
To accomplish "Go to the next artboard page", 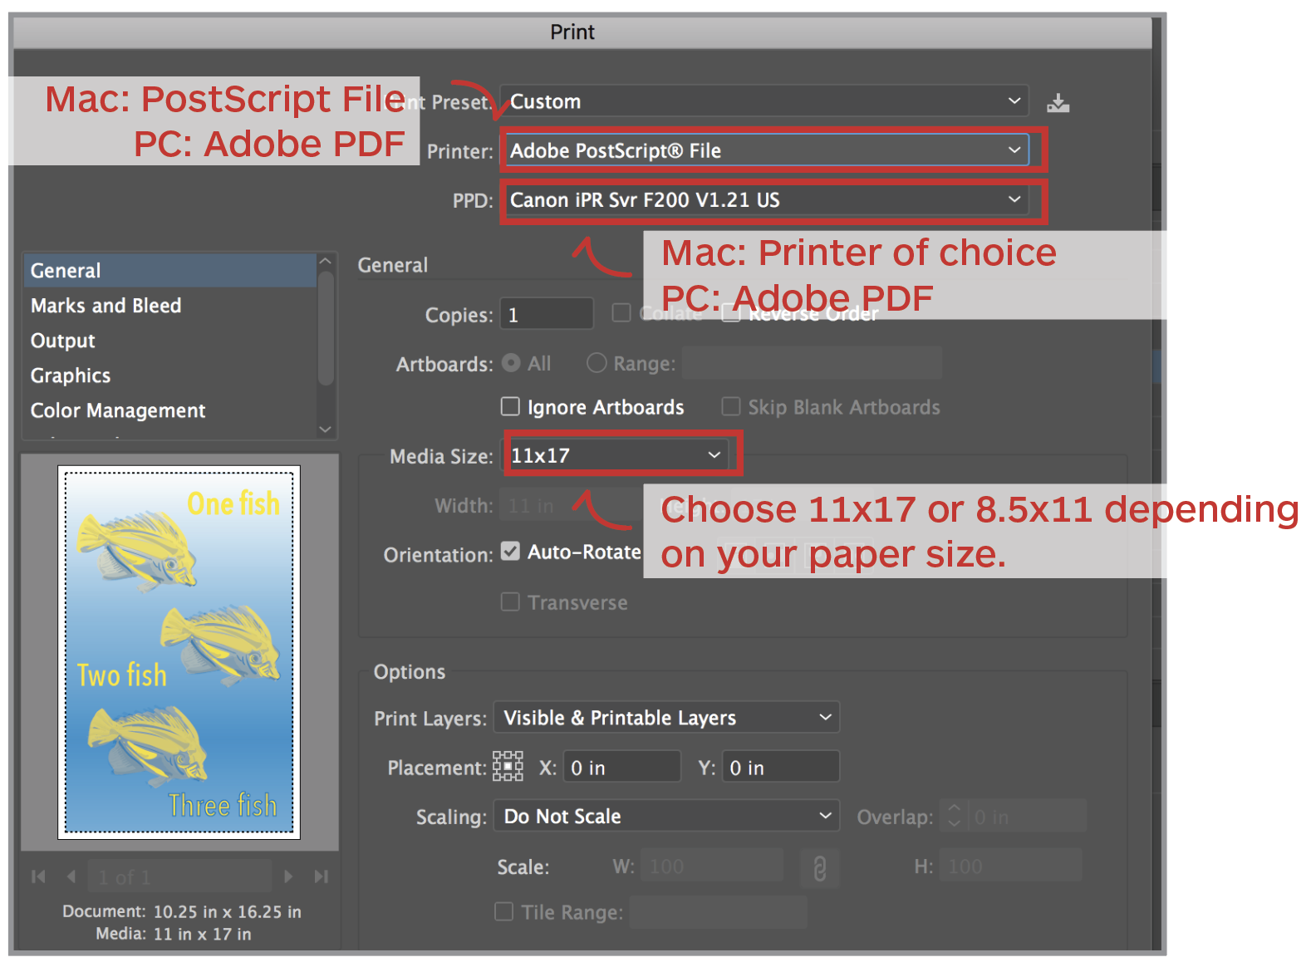I will [x=288, y=876].
